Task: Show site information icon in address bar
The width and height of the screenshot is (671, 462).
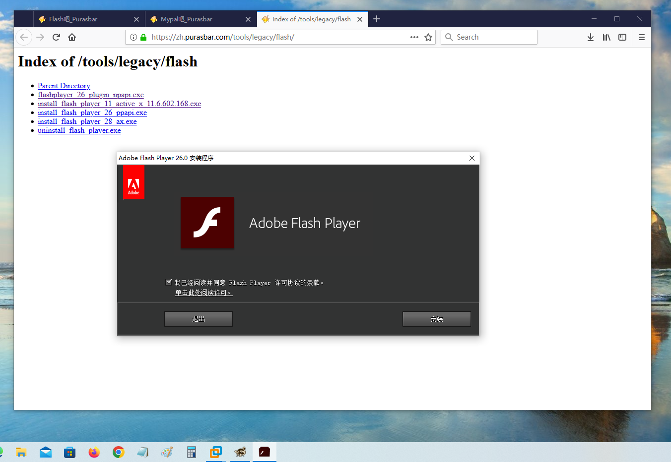Action: (x=134, y=37)
